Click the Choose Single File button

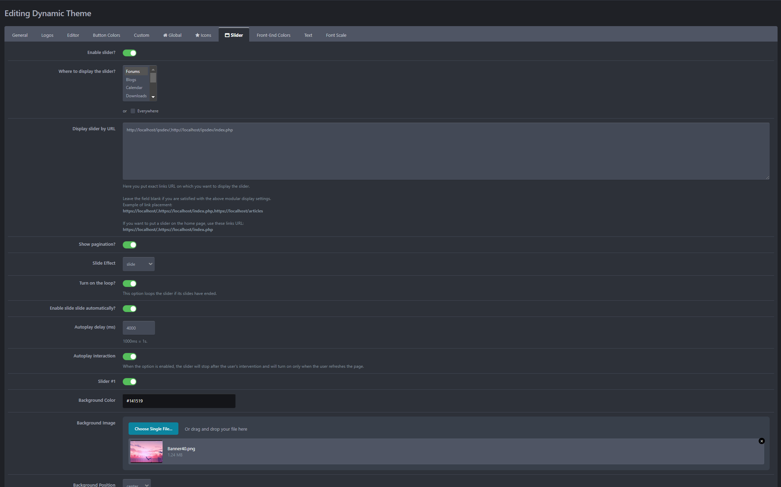153,429
